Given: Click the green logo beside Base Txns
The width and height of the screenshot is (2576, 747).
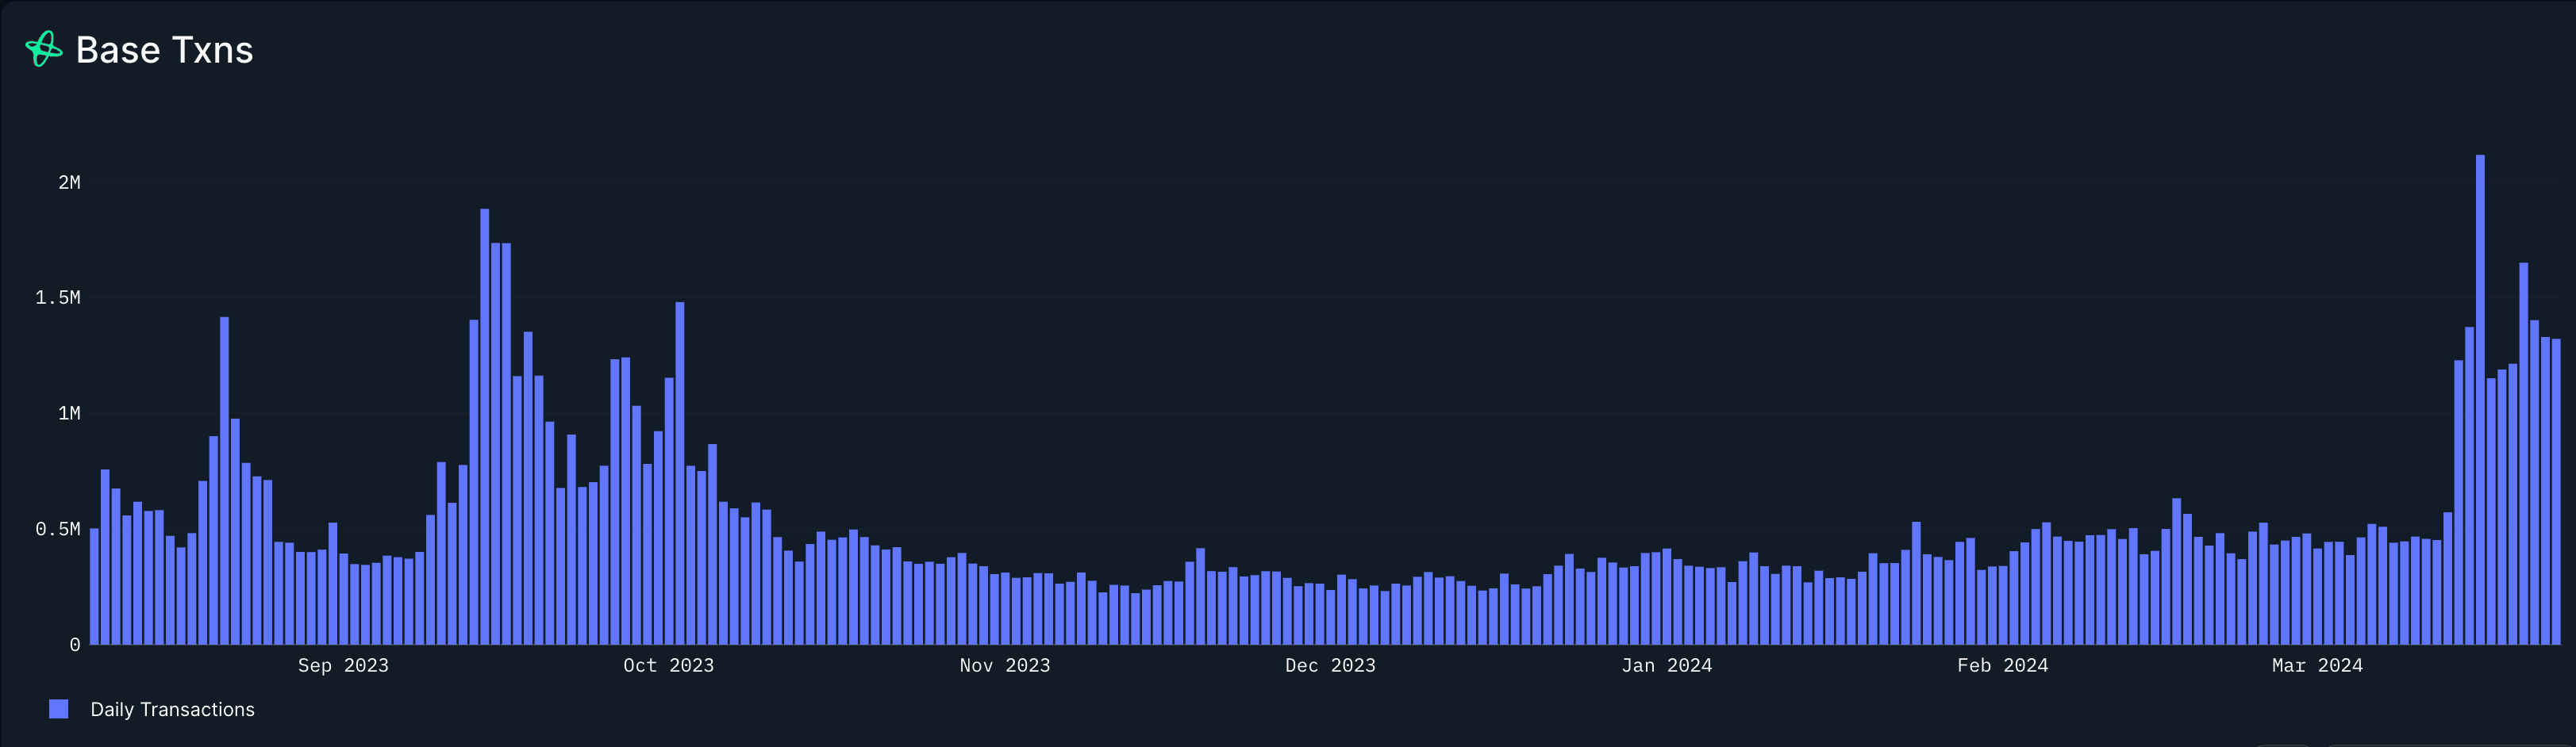Looking at the screenshot, I should coord(44,49).
